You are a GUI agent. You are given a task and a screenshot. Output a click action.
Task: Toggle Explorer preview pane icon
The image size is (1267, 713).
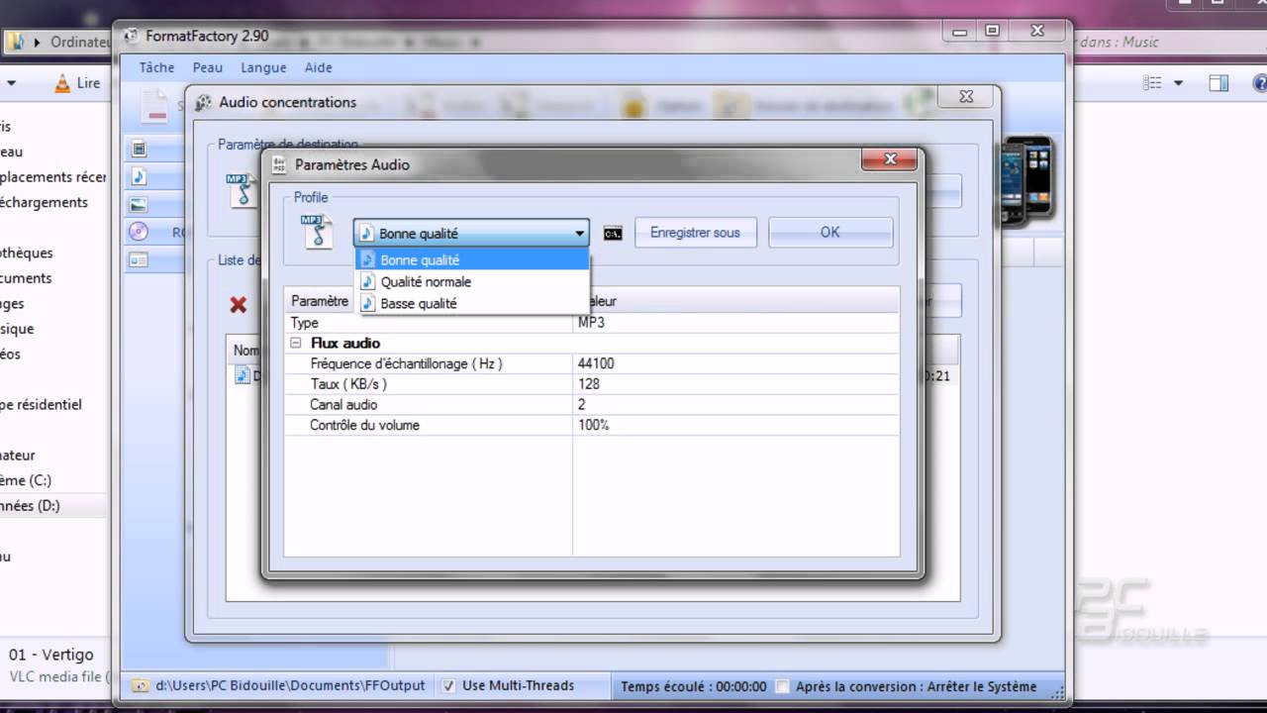click(x=1218, y=83)
